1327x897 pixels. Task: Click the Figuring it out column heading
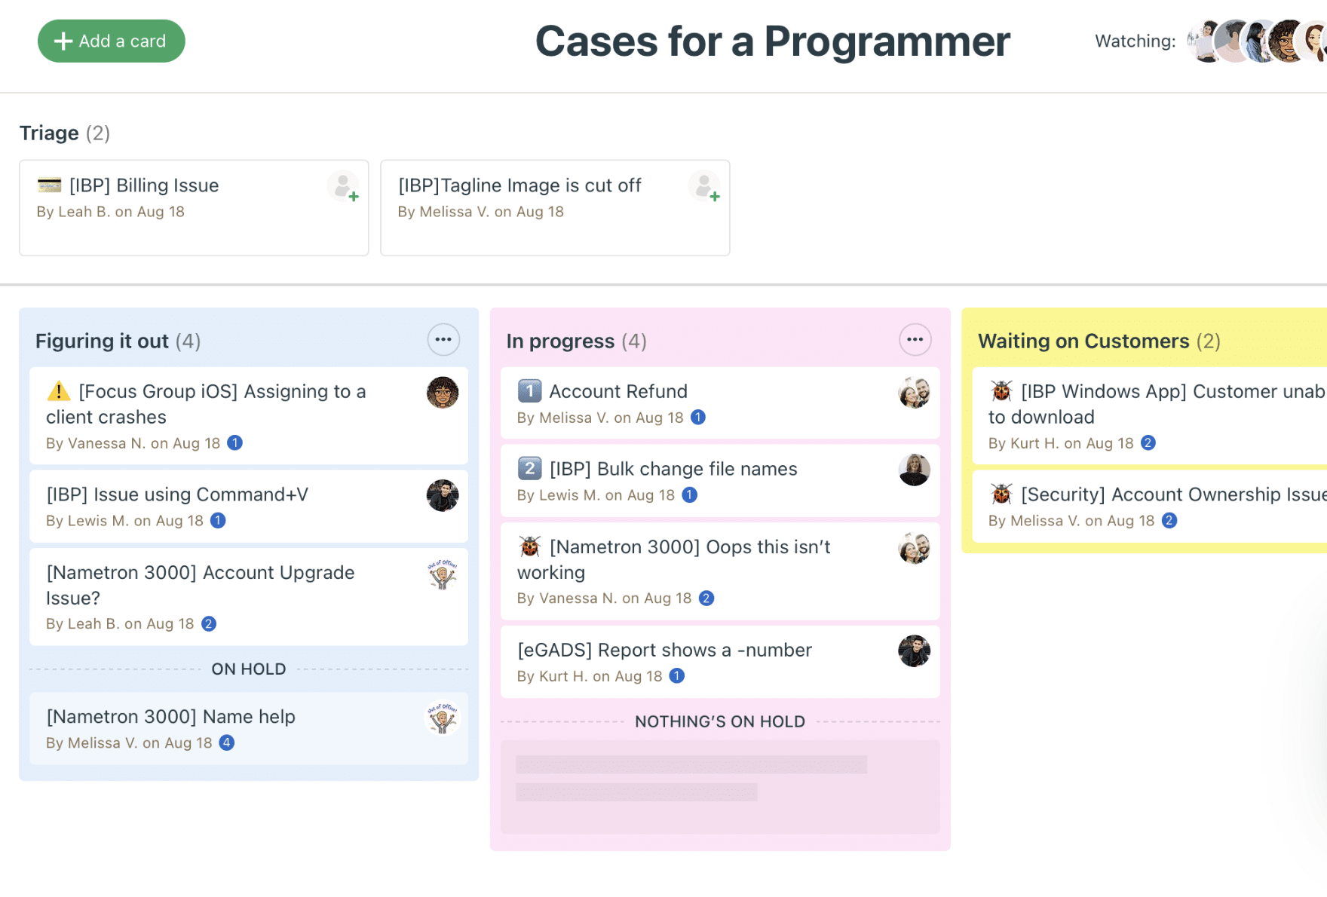point(102,341)
